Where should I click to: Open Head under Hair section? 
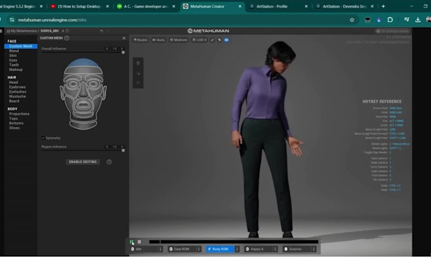tap(13, 83)
